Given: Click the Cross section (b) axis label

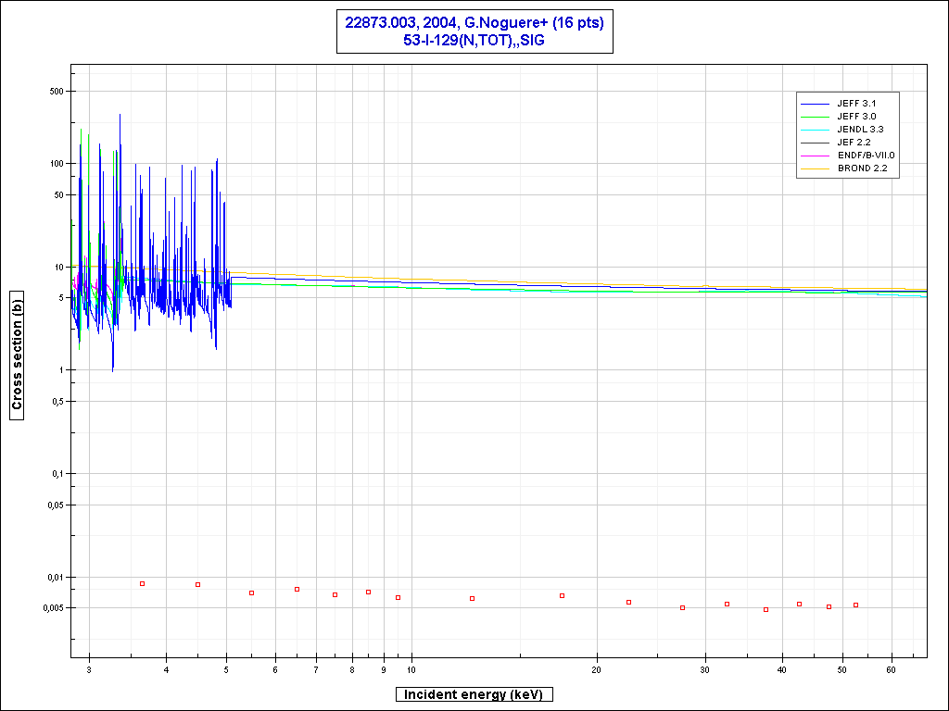Looking at the screenshot, I should [17, 355].
